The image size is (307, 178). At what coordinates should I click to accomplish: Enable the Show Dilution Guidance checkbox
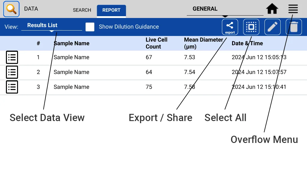90,27
